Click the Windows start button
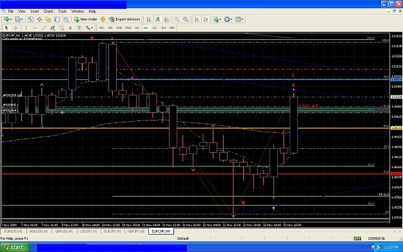 point(15,247)
